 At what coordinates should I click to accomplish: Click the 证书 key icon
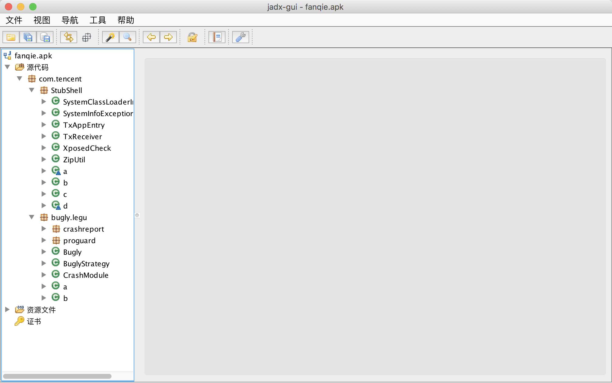19,321
